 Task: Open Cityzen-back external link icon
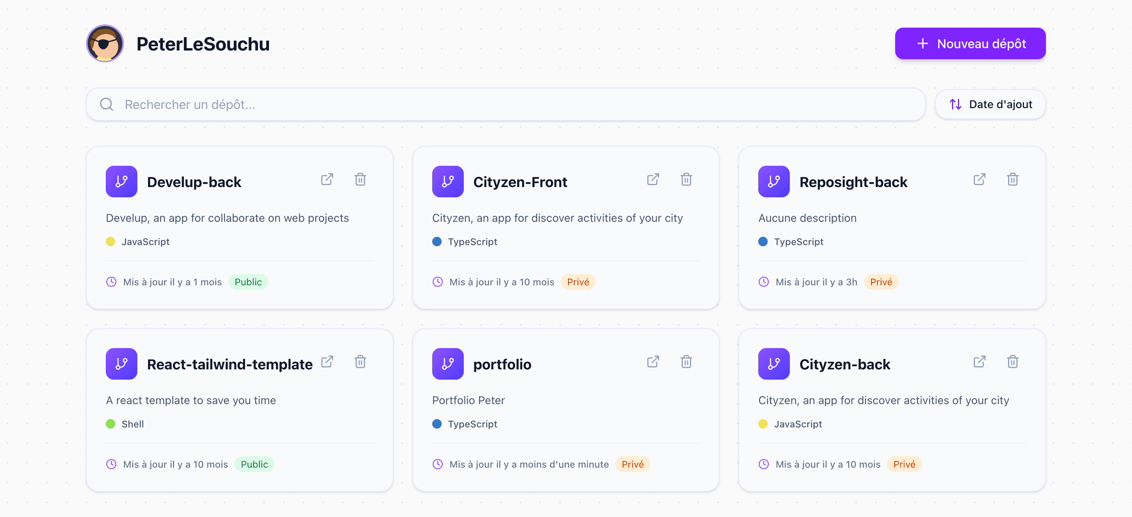[x=979, y=362]
